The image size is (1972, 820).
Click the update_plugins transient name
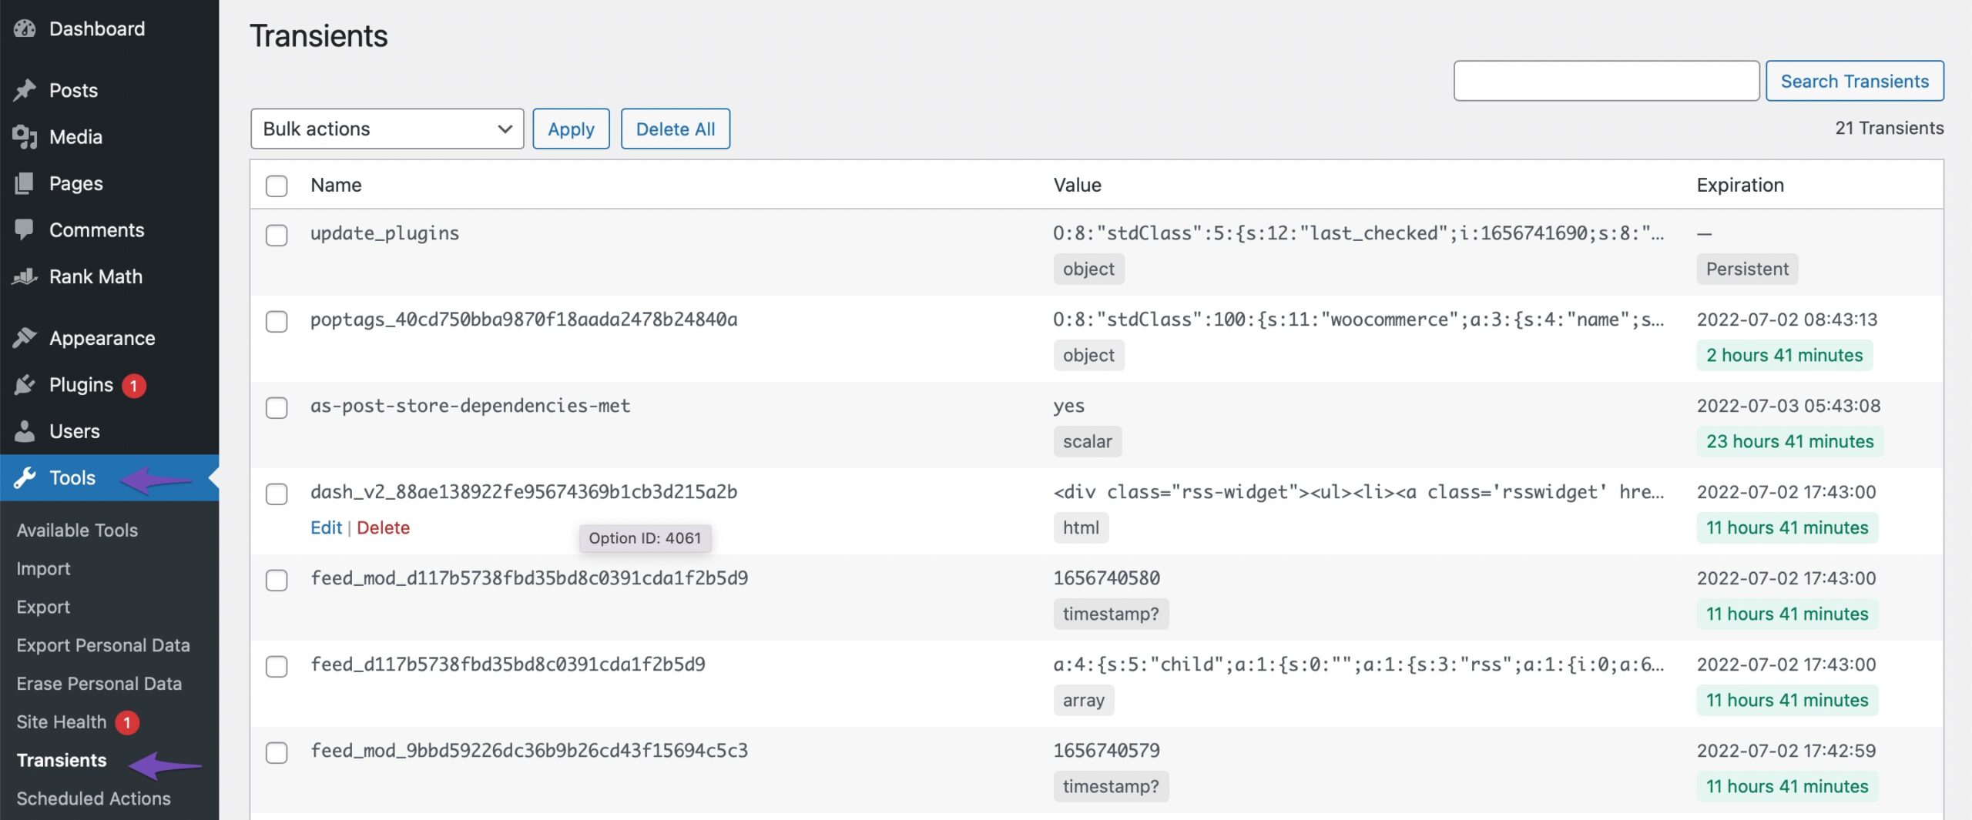pyautogui.click(x=384, y=233)
